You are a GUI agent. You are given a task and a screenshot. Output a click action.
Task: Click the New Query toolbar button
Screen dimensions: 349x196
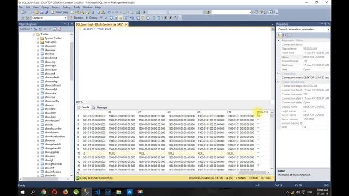click(59, 12)
